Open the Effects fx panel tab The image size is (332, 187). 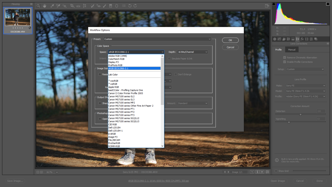tap(302, 39)
